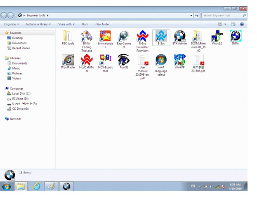This screenshot has width=257, height=199.
Task: Open the Documents library
Action: 19,63
